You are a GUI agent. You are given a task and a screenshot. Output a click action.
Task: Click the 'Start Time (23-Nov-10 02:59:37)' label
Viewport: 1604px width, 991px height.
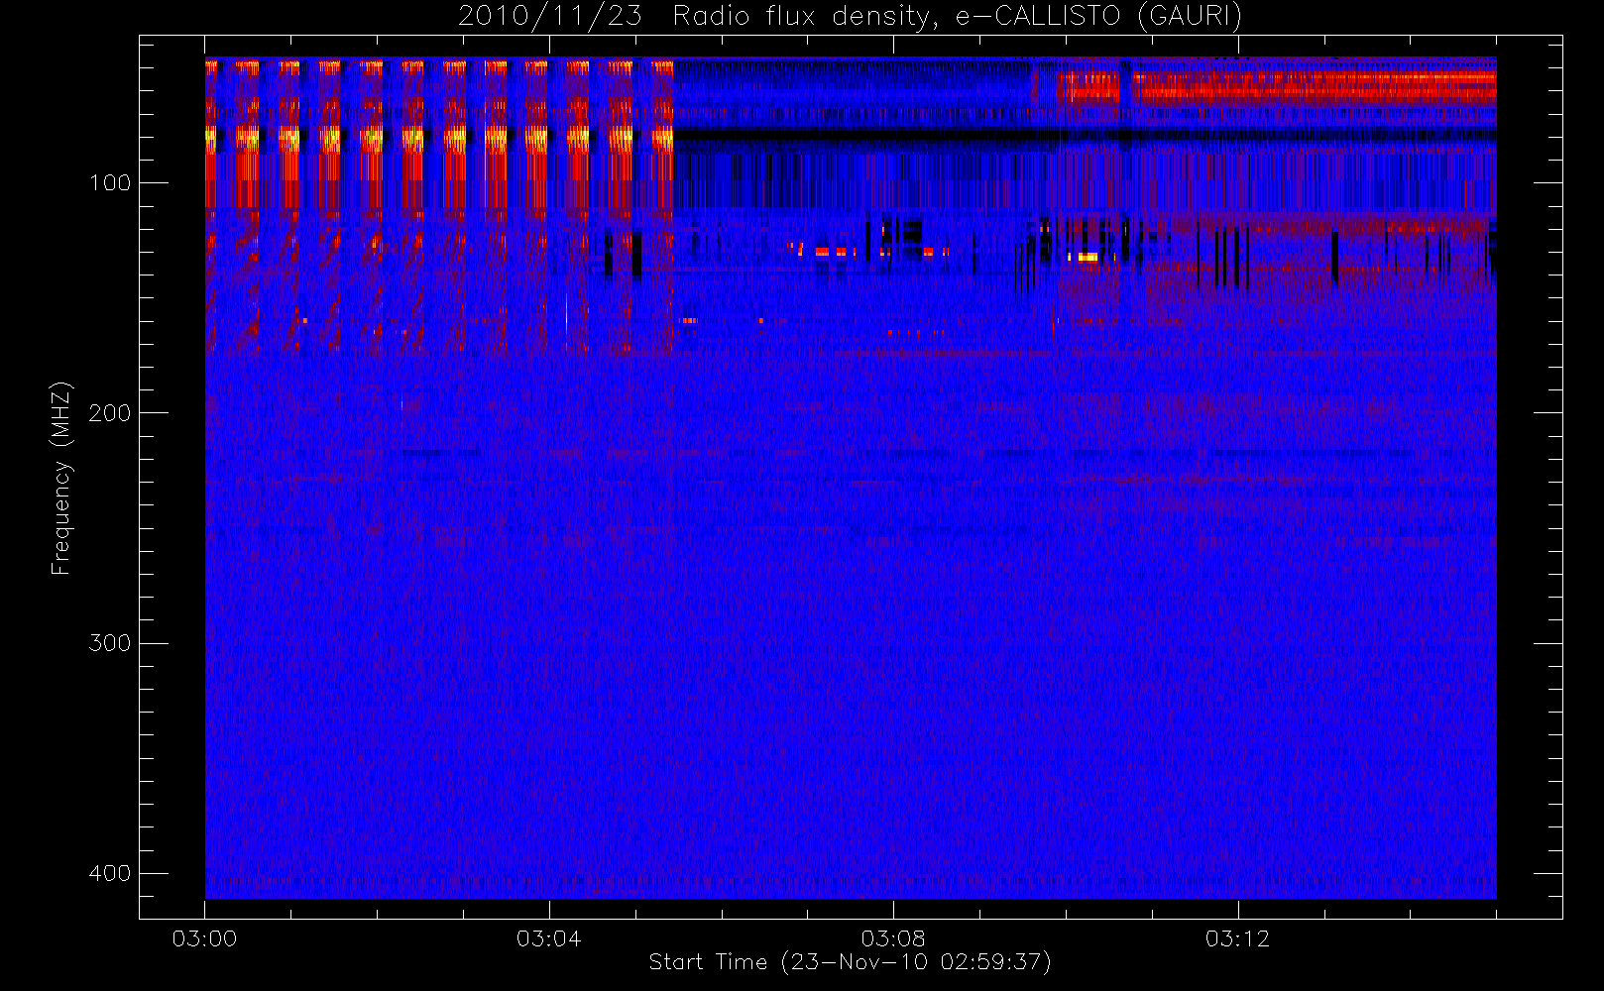850,962
